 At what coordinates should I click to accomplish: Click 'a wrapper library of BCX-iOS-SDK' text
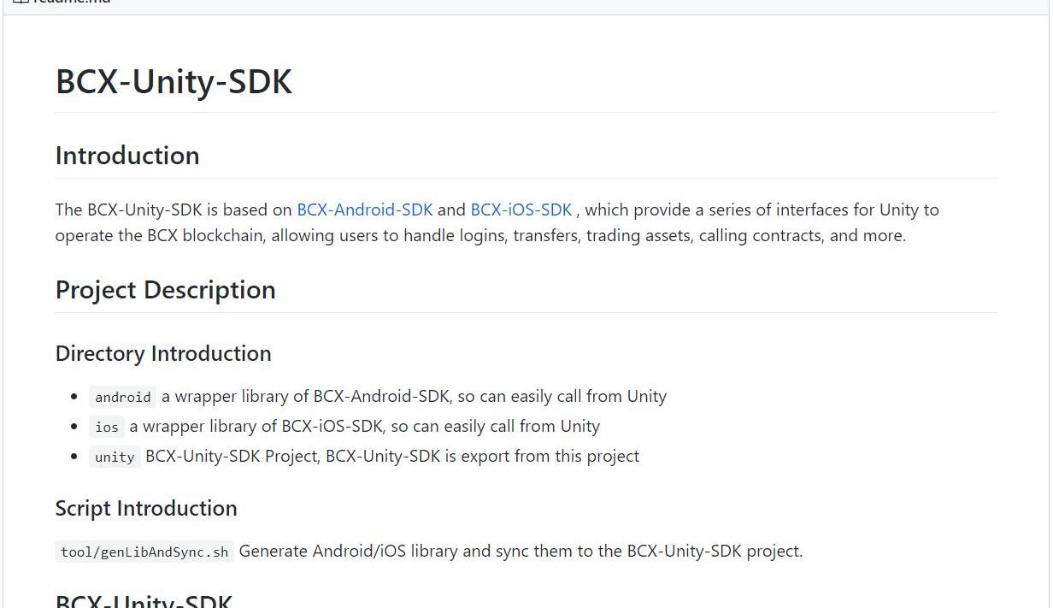click(x=256, y=426)
